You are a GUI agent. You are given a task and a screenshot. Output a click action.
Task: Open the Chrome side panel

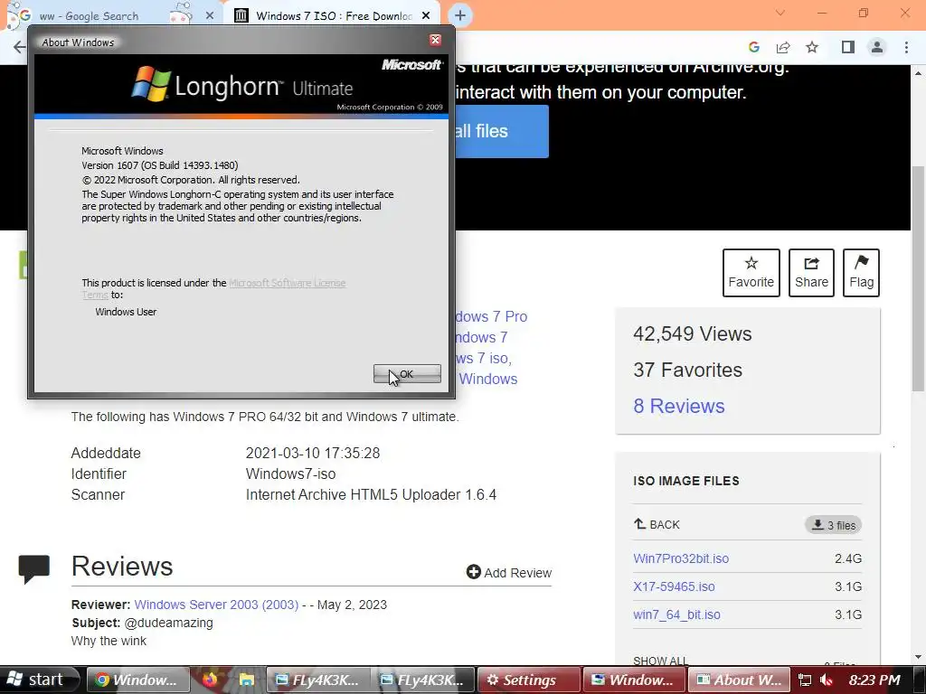click(848, 47)
